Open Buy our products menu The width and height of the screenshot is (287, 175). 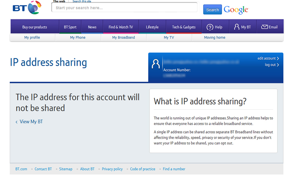(x=34, y=27)
